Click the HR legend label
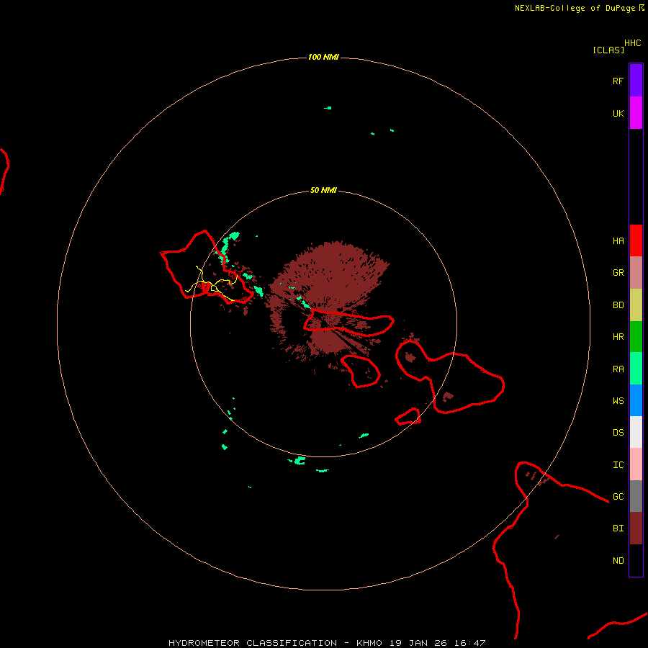 618,337
